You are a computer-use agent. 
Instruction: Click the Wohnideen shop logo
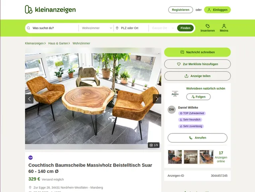tap(175, 94)
